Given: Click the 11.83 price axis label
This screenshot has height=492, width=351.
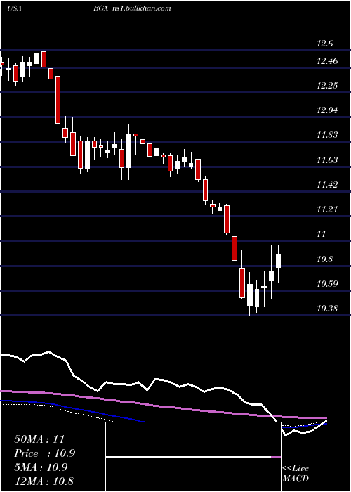Looking at the screenshot, I should [x=327, y=135].
